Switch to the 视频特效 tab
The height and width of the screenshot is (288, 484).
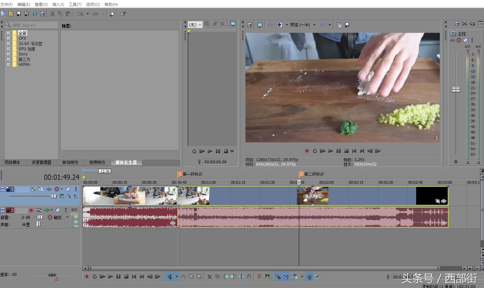97,162
